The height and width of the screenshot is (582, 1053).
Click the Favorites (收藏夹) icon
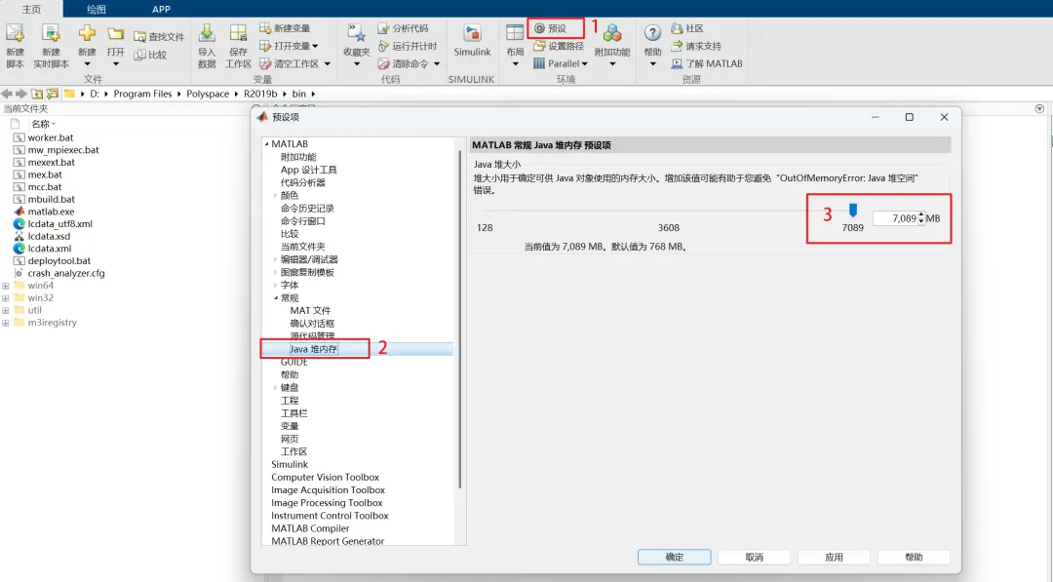356,33
